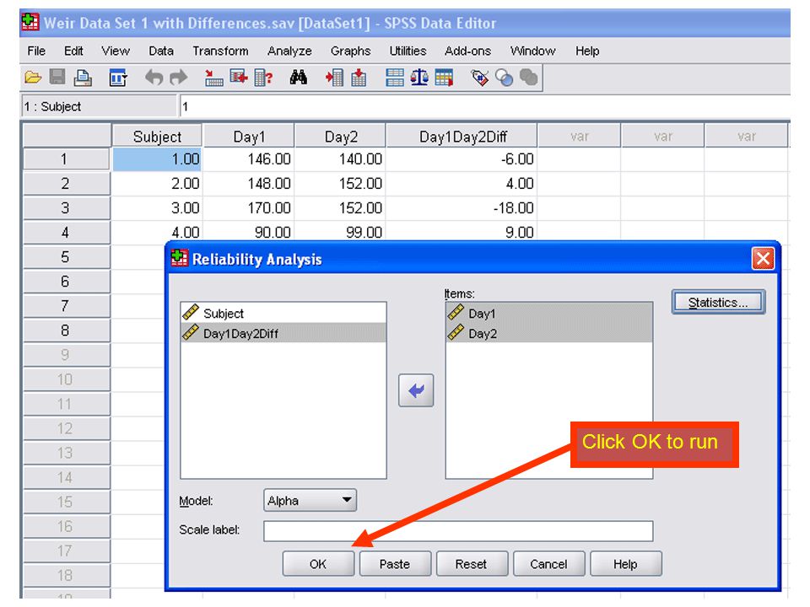Select row header 7
The height and width of the screenshot is (607, 810).
pos(66,306)
